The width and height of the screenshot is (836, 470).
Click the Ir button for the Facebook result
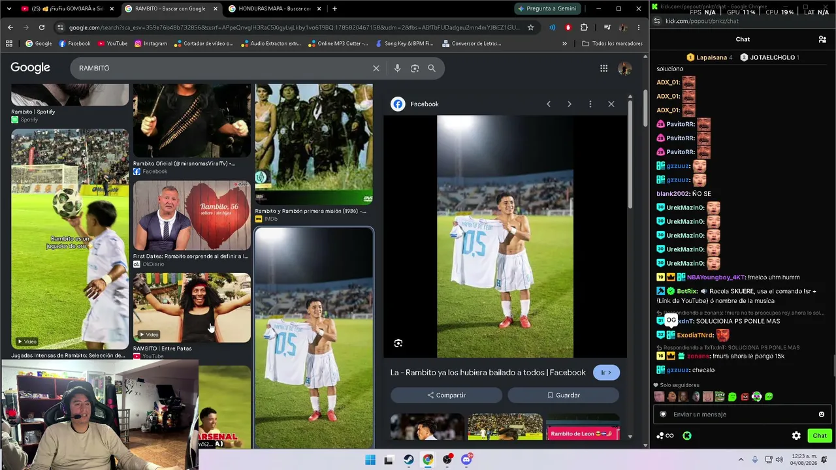coord(607,373)
